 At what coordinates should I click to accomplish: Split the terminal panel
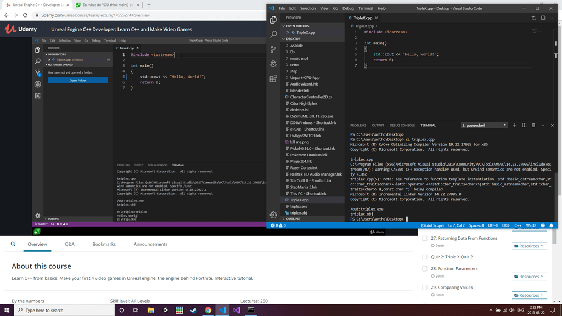tap(524, 125)
